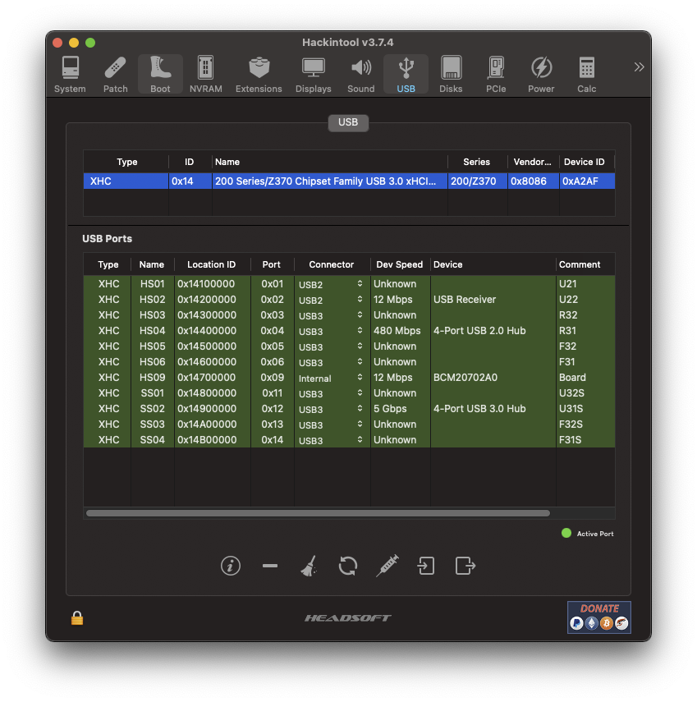This screenshot has width=697, height=702.
Task: Click the horizontal scrollbar under ports table
Action: (x=318, y=513)
